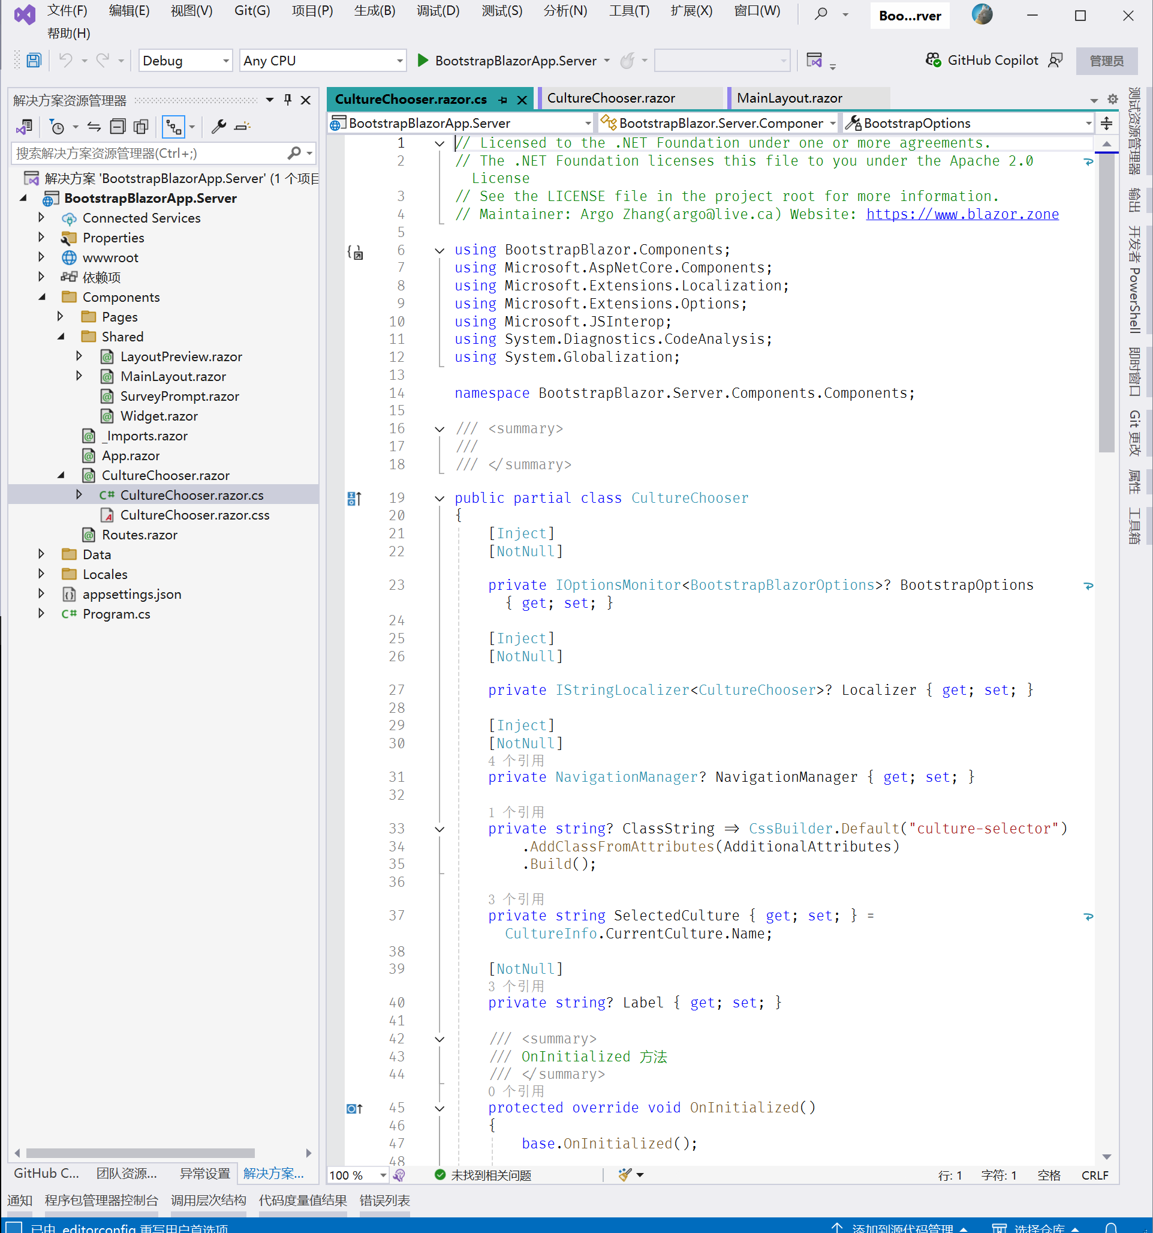Click the Collapse All icon in Solution Explorer
Image resolution: width=1153 pixels, height=1233 pixels.
click(x=117, y=127)
